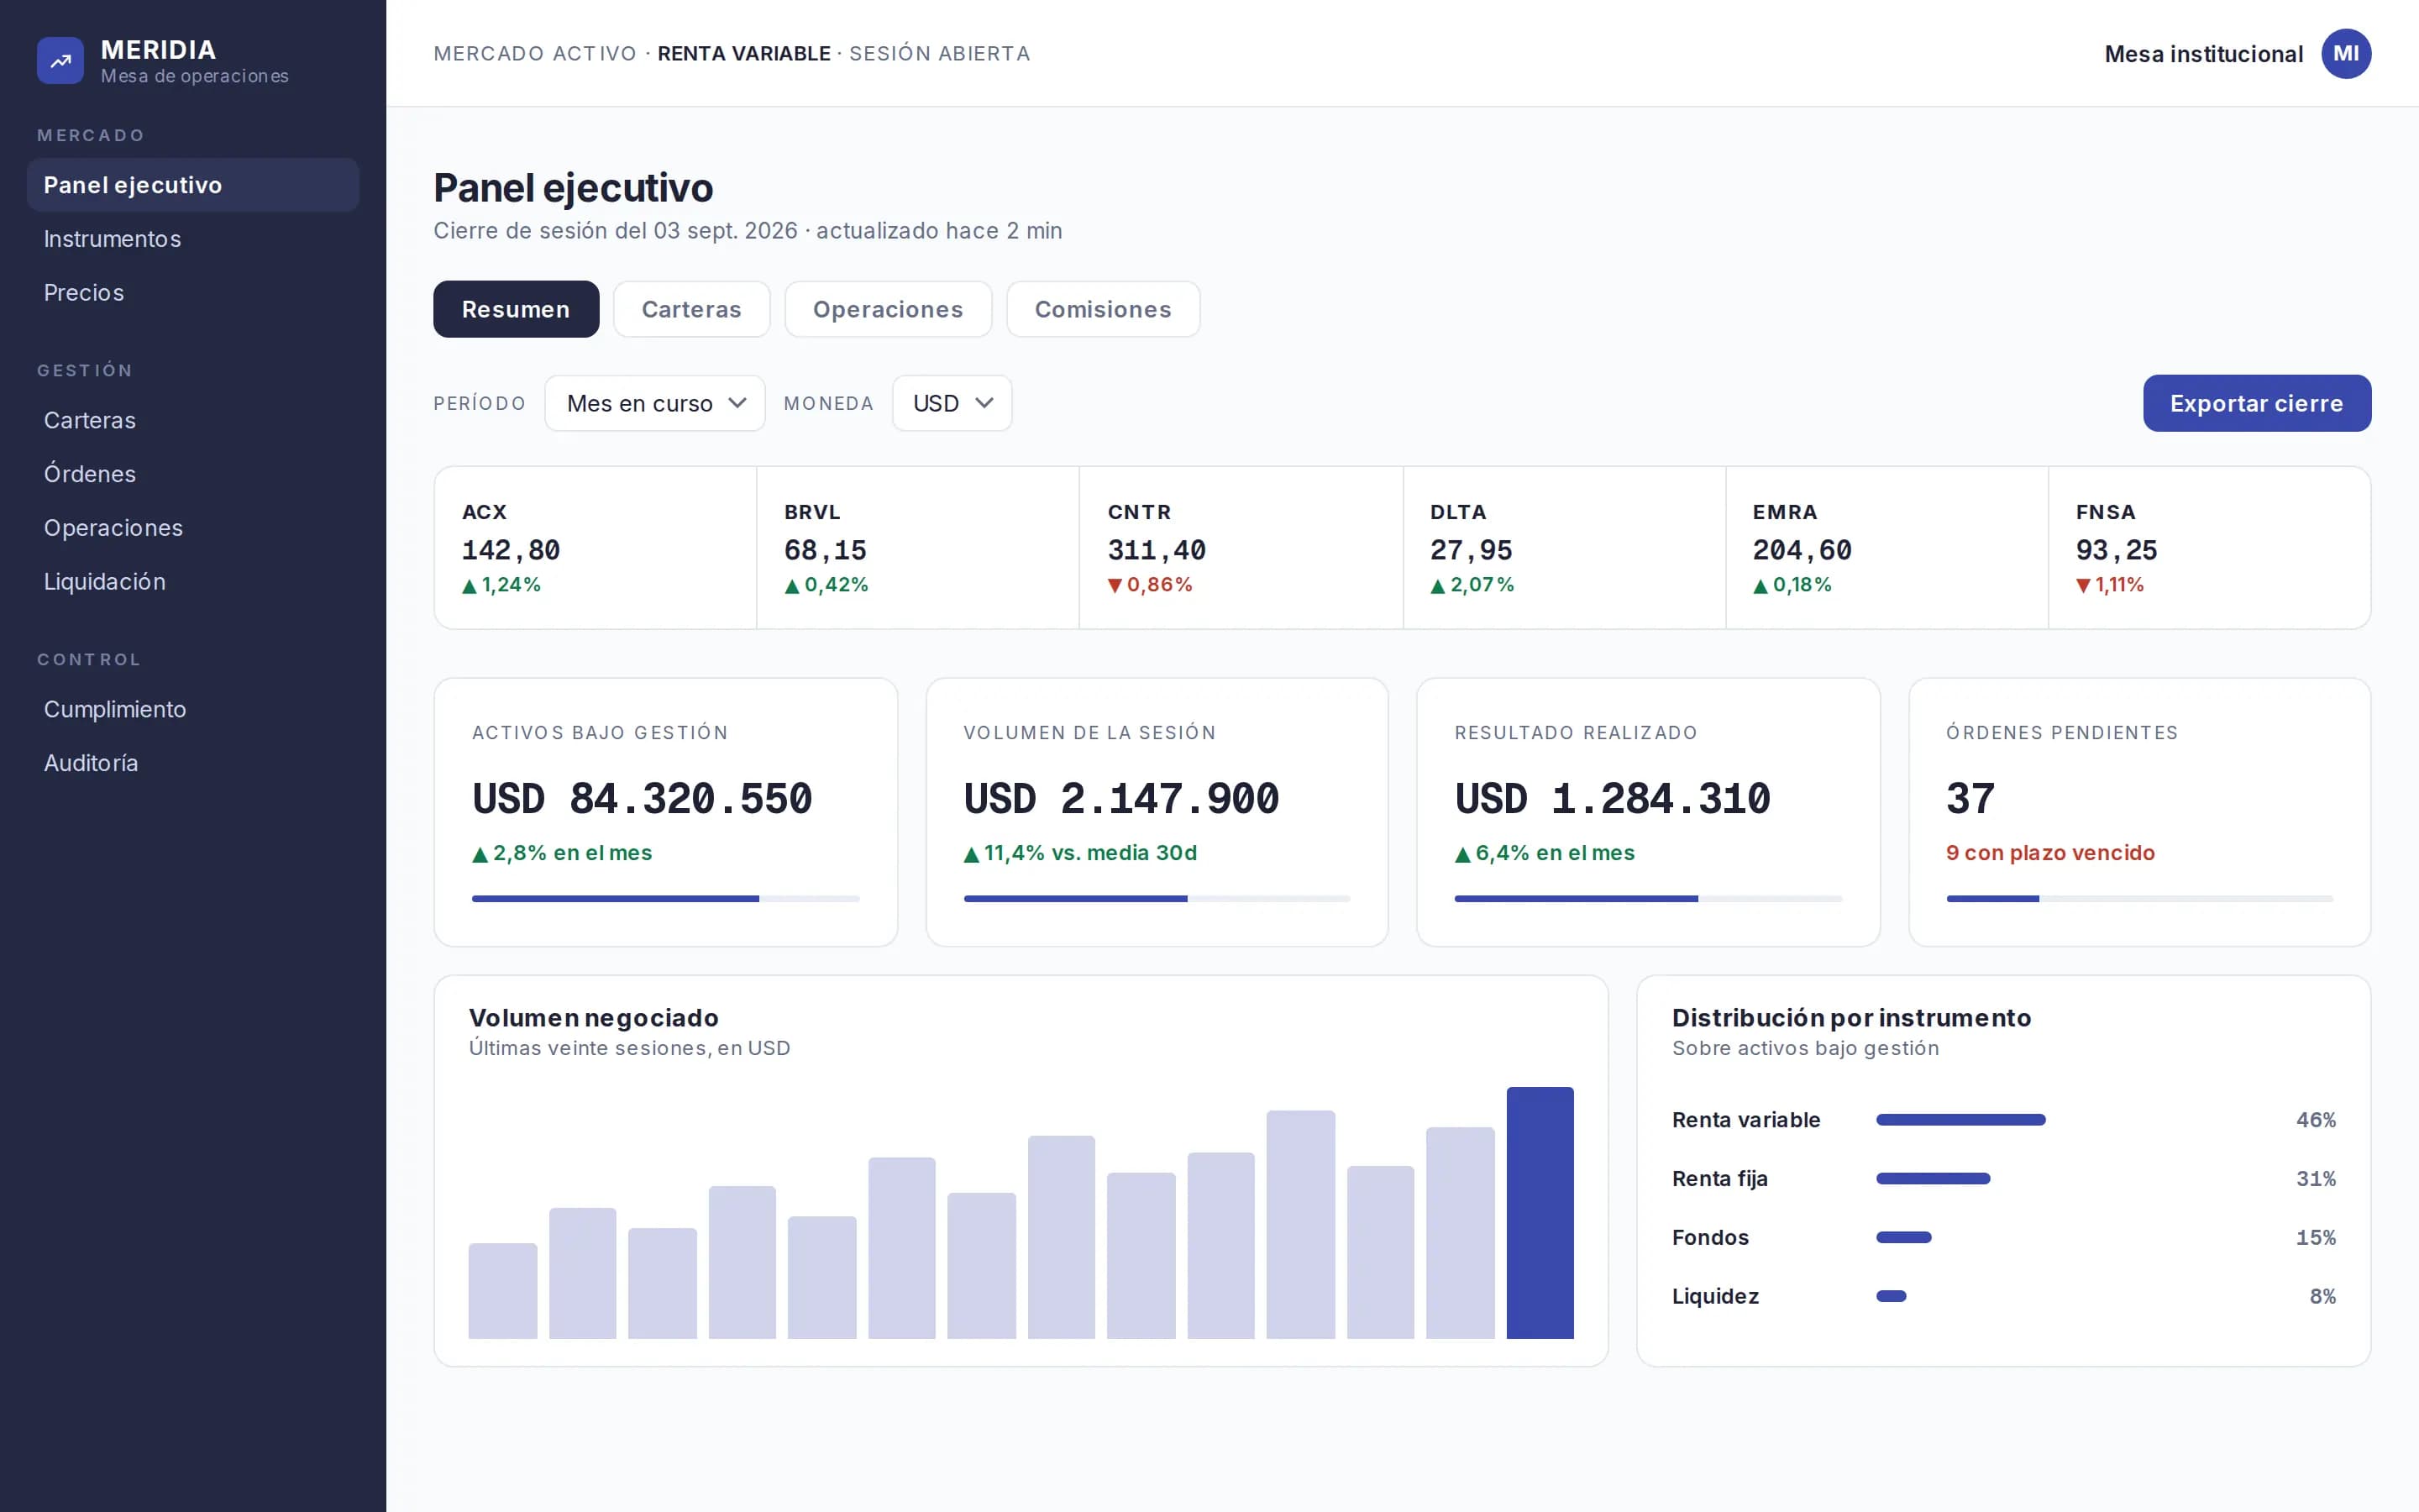Image resolution: width=2419 pixels, height=1512 pixels.
Task: Click the 8% value for Liquidez
Action: 2322,1297
